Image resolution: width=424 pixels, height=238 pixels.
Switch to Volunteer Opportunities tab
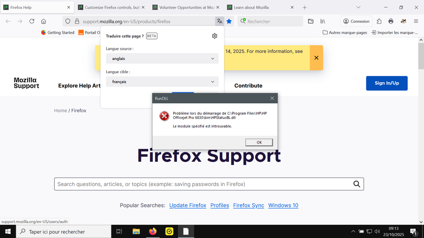point(186,8)
